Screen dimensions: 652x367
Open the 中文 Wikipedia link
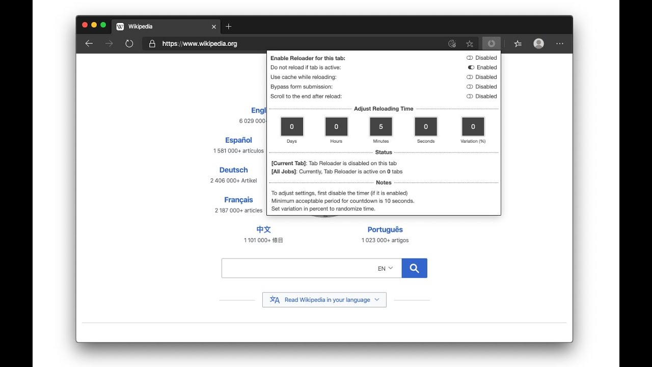263,230
